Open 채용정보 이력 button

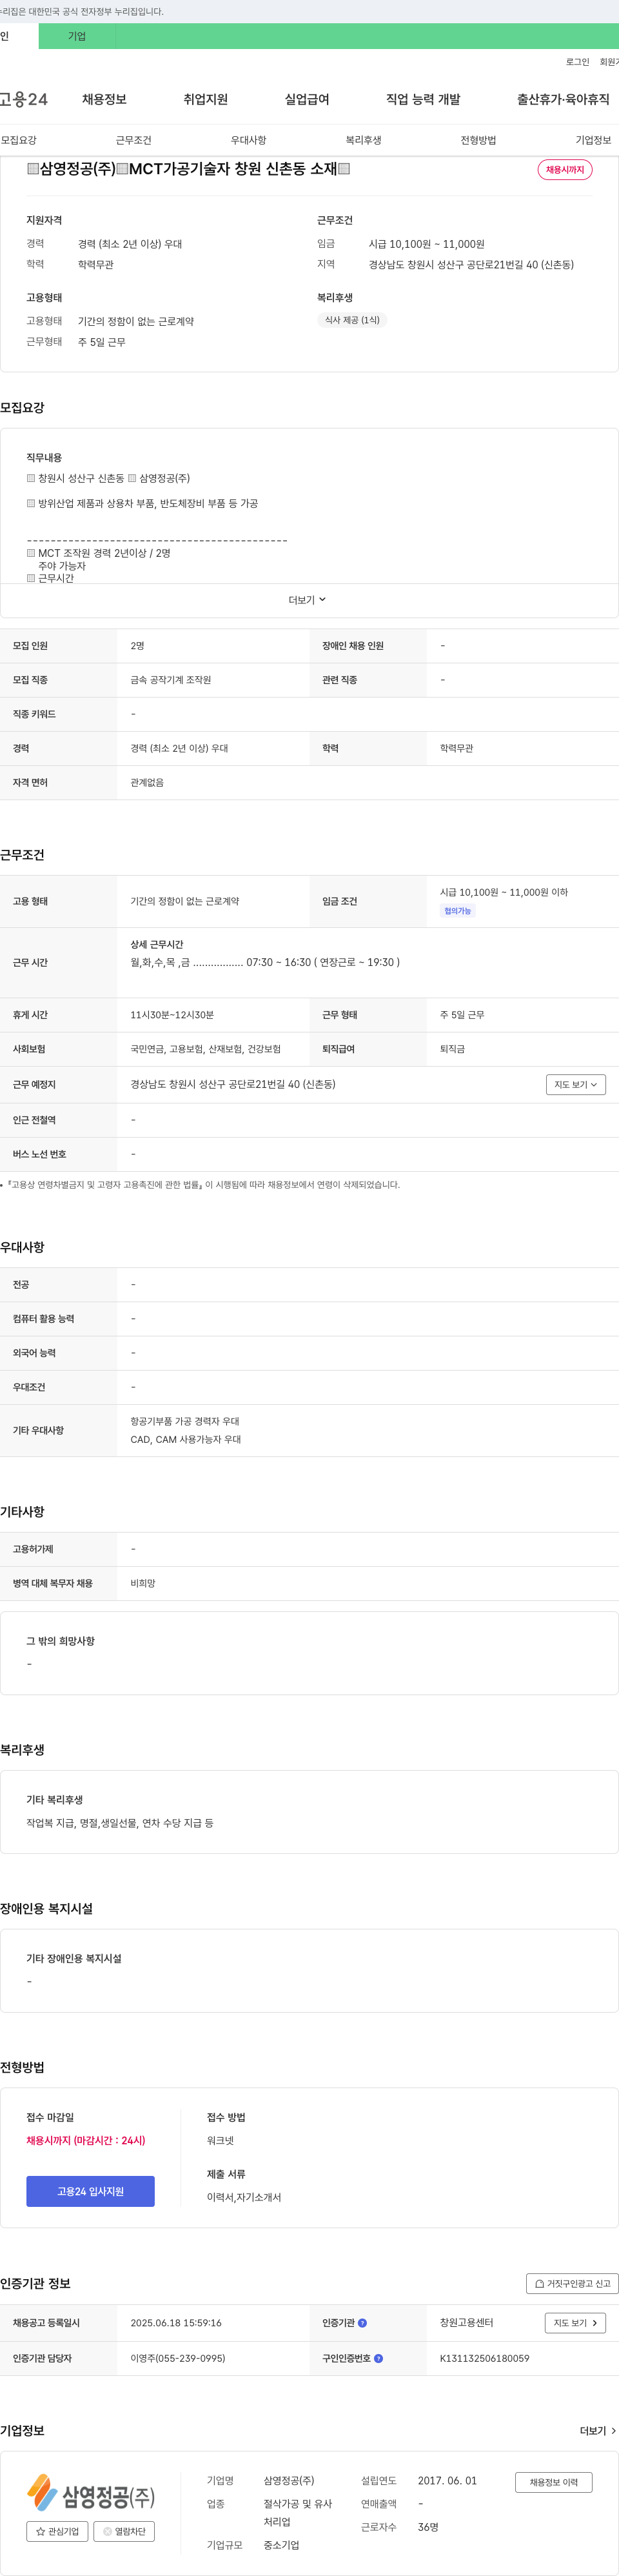click(554, 2482)
